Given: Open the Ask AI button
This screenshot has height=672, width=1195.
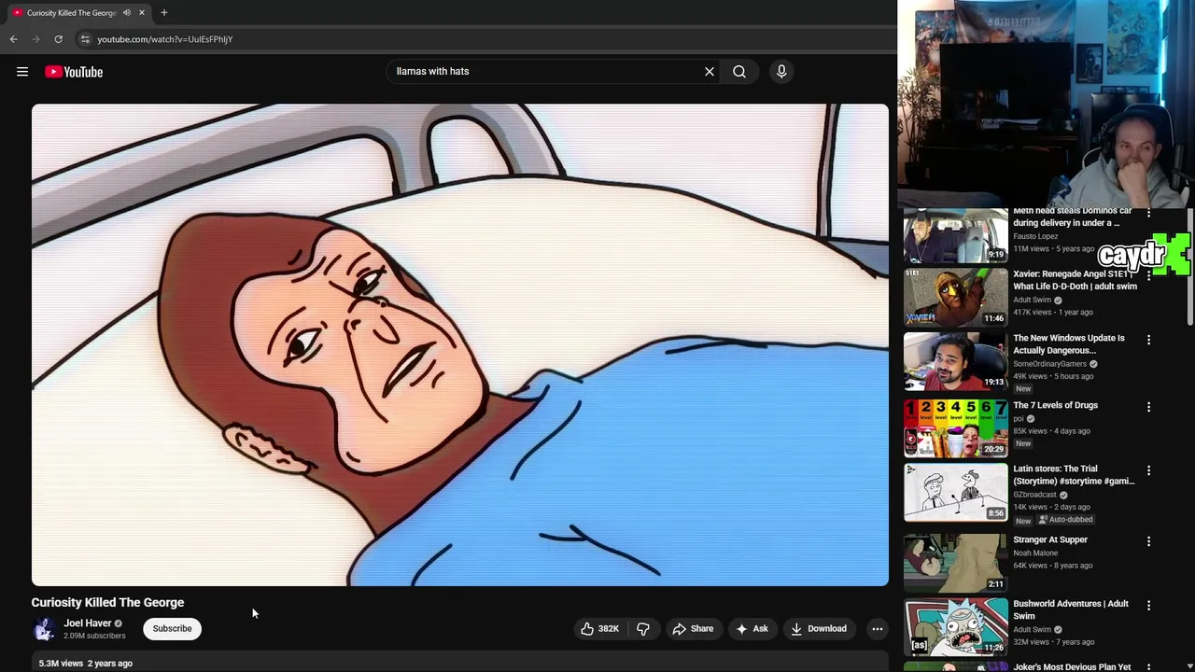Looking at the screenshot, I should (x=752, y=628).
